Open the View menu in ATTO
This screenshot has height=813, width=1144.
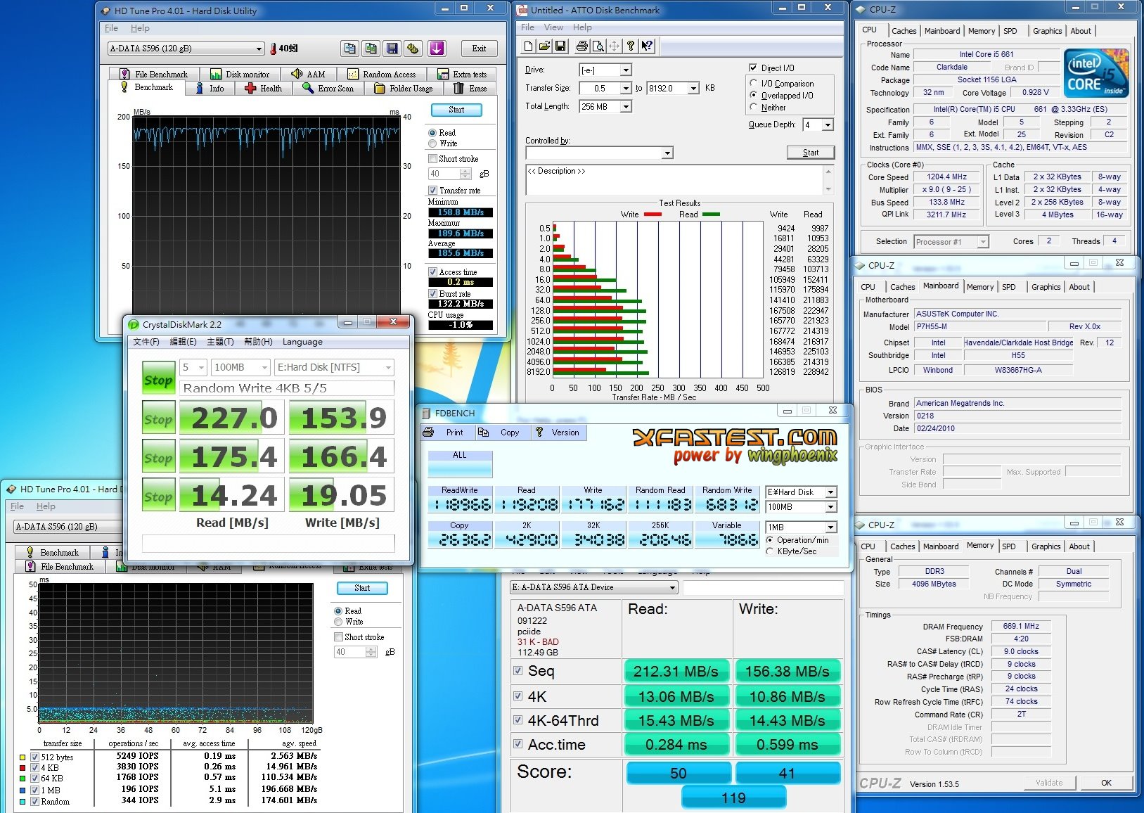[553, 27]
